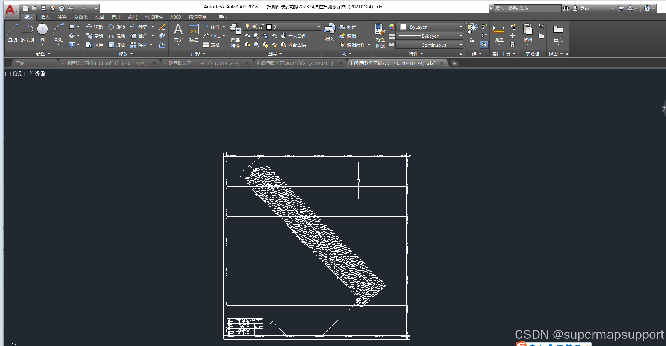Switch to the 插入 ribbon tab
Screen dimensions: 666x346
click(45, 17)
